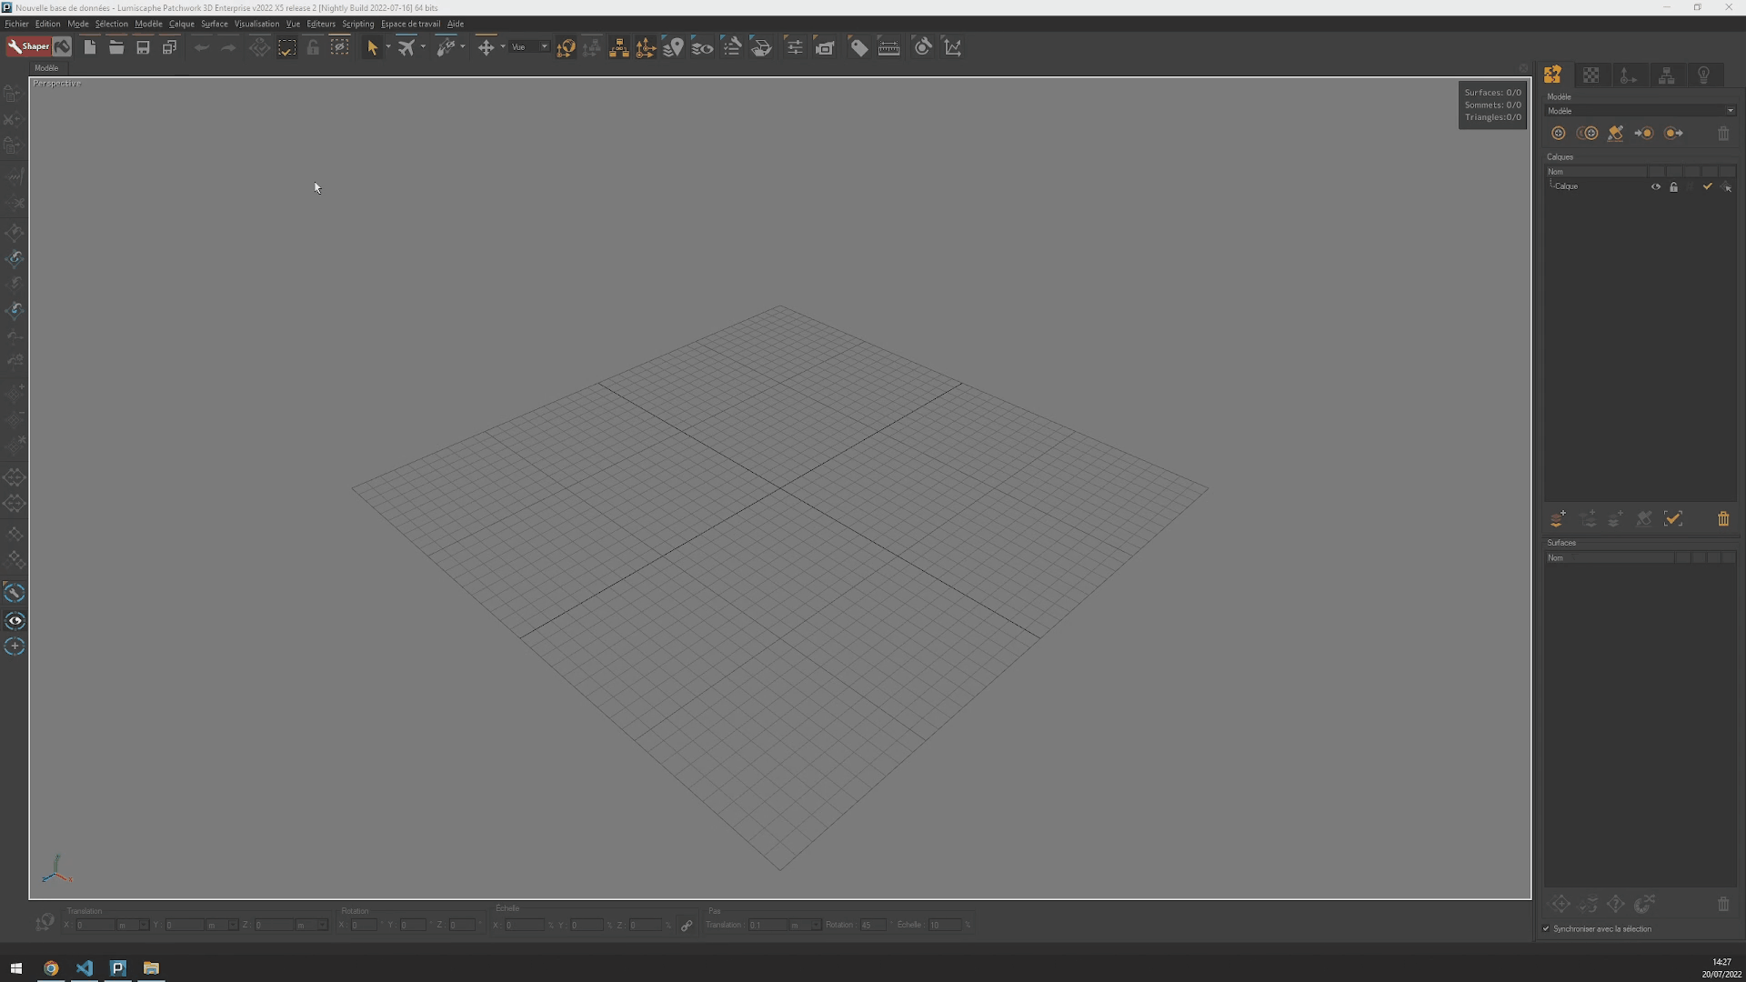
Task: Click the airplane navigation mode icon
Action: tap(406, 47)
